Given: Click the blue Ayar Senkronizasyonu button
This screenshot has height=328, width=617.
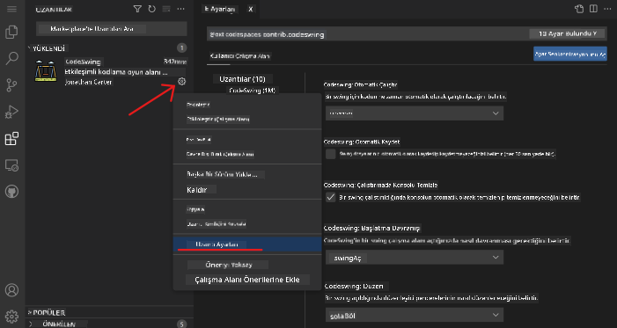Looking at the screenshot, I should pos(570,54).
